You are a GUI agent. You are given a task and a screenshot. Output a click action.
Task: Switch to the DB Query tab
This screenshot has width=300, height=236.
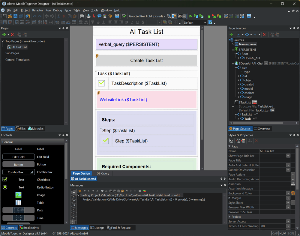point(103,173)
